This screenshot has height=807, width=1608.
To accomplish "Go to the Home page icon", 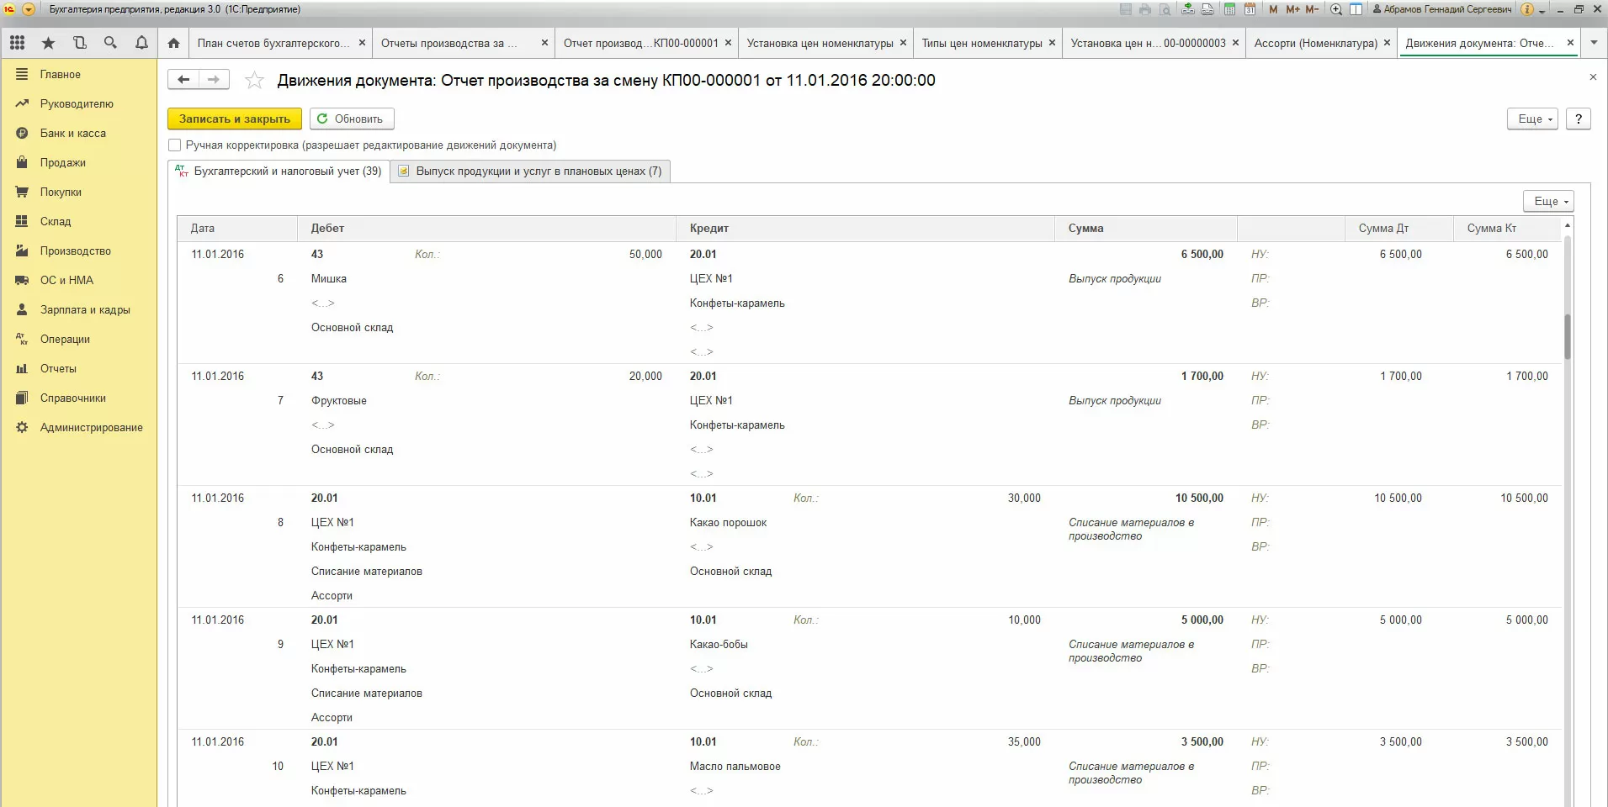I will click(173, 43).
